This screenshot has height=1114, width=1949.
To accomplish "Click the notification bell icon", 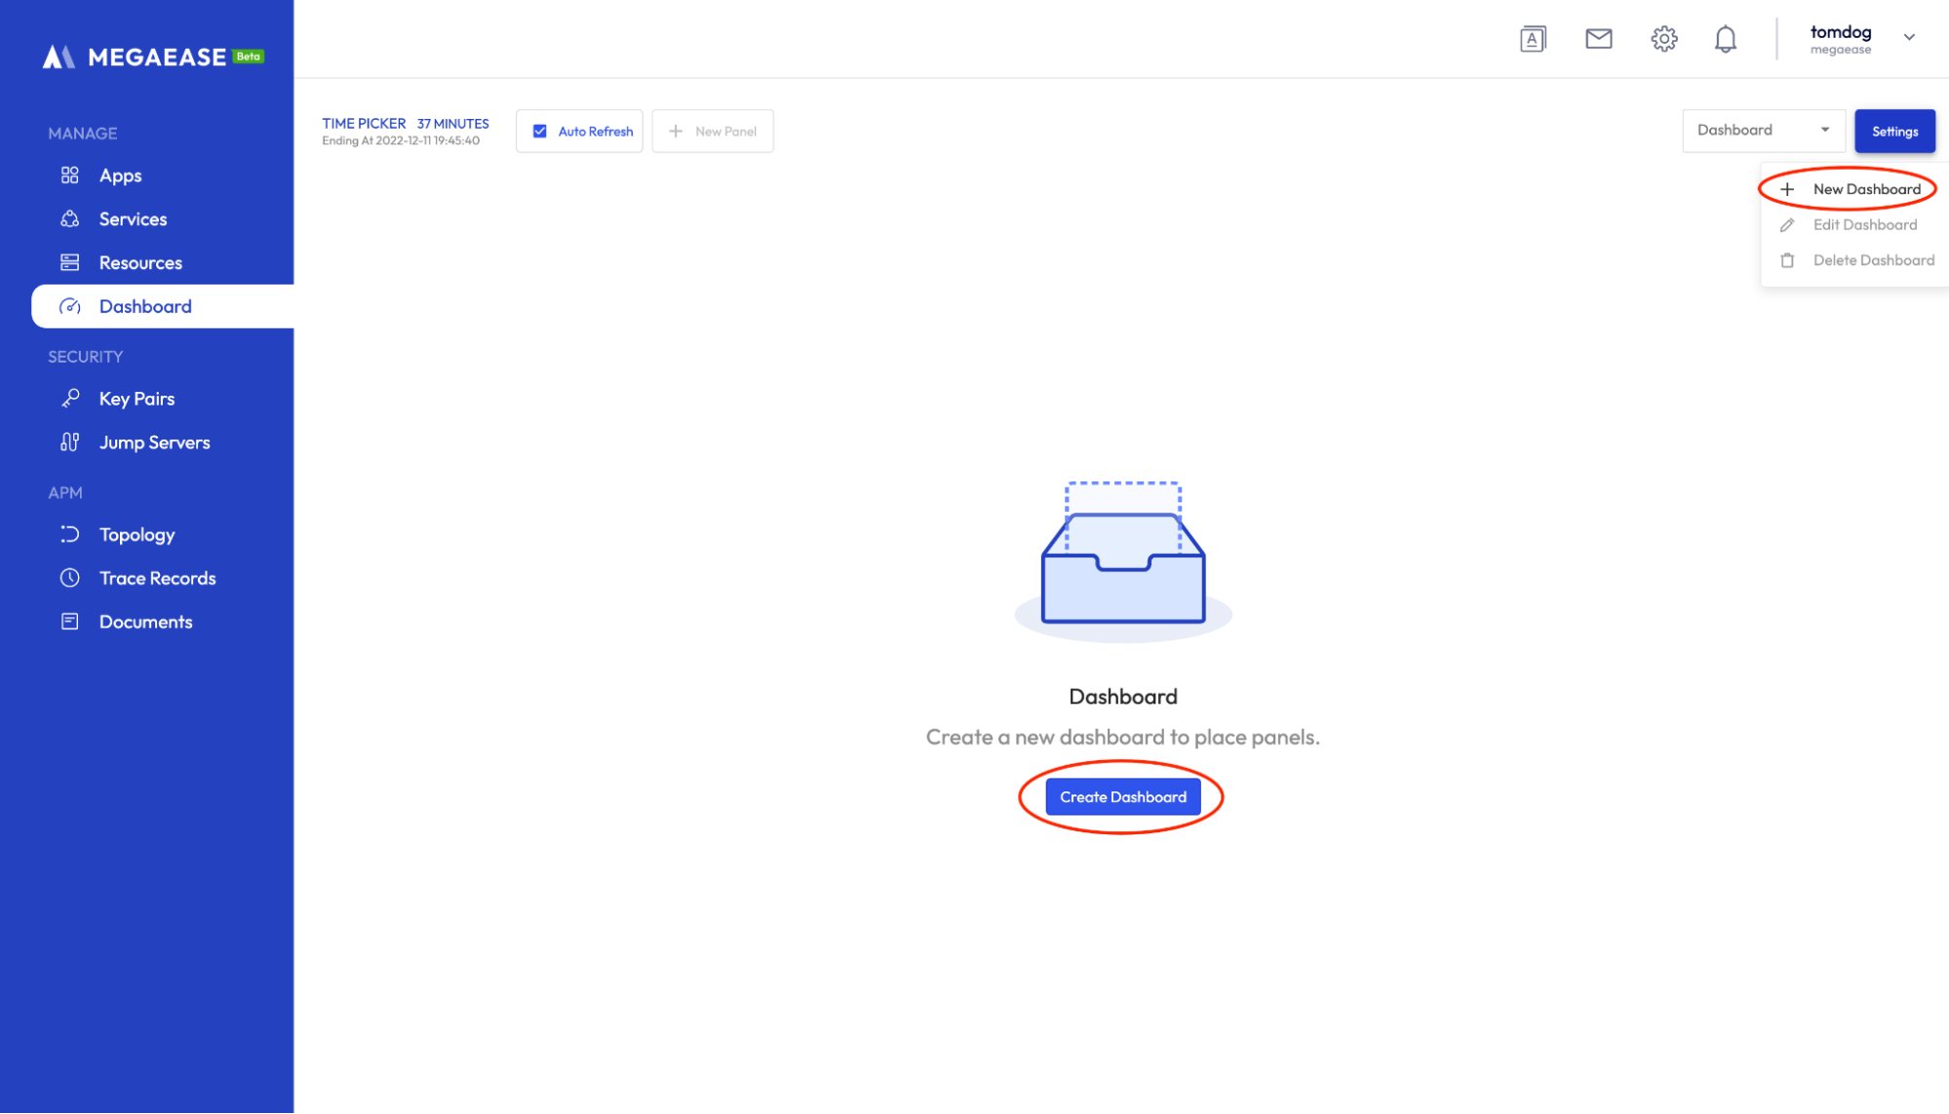I will pos(1726,39).
